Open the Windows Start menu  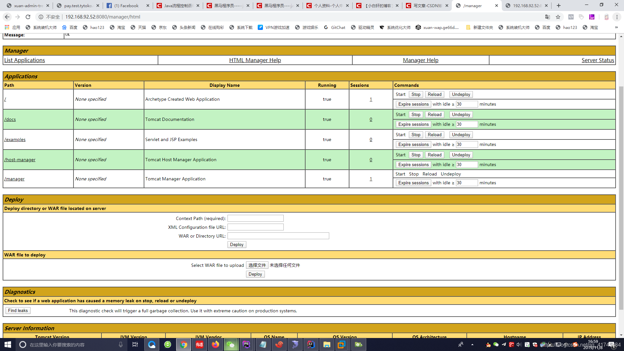pos(8,344)
